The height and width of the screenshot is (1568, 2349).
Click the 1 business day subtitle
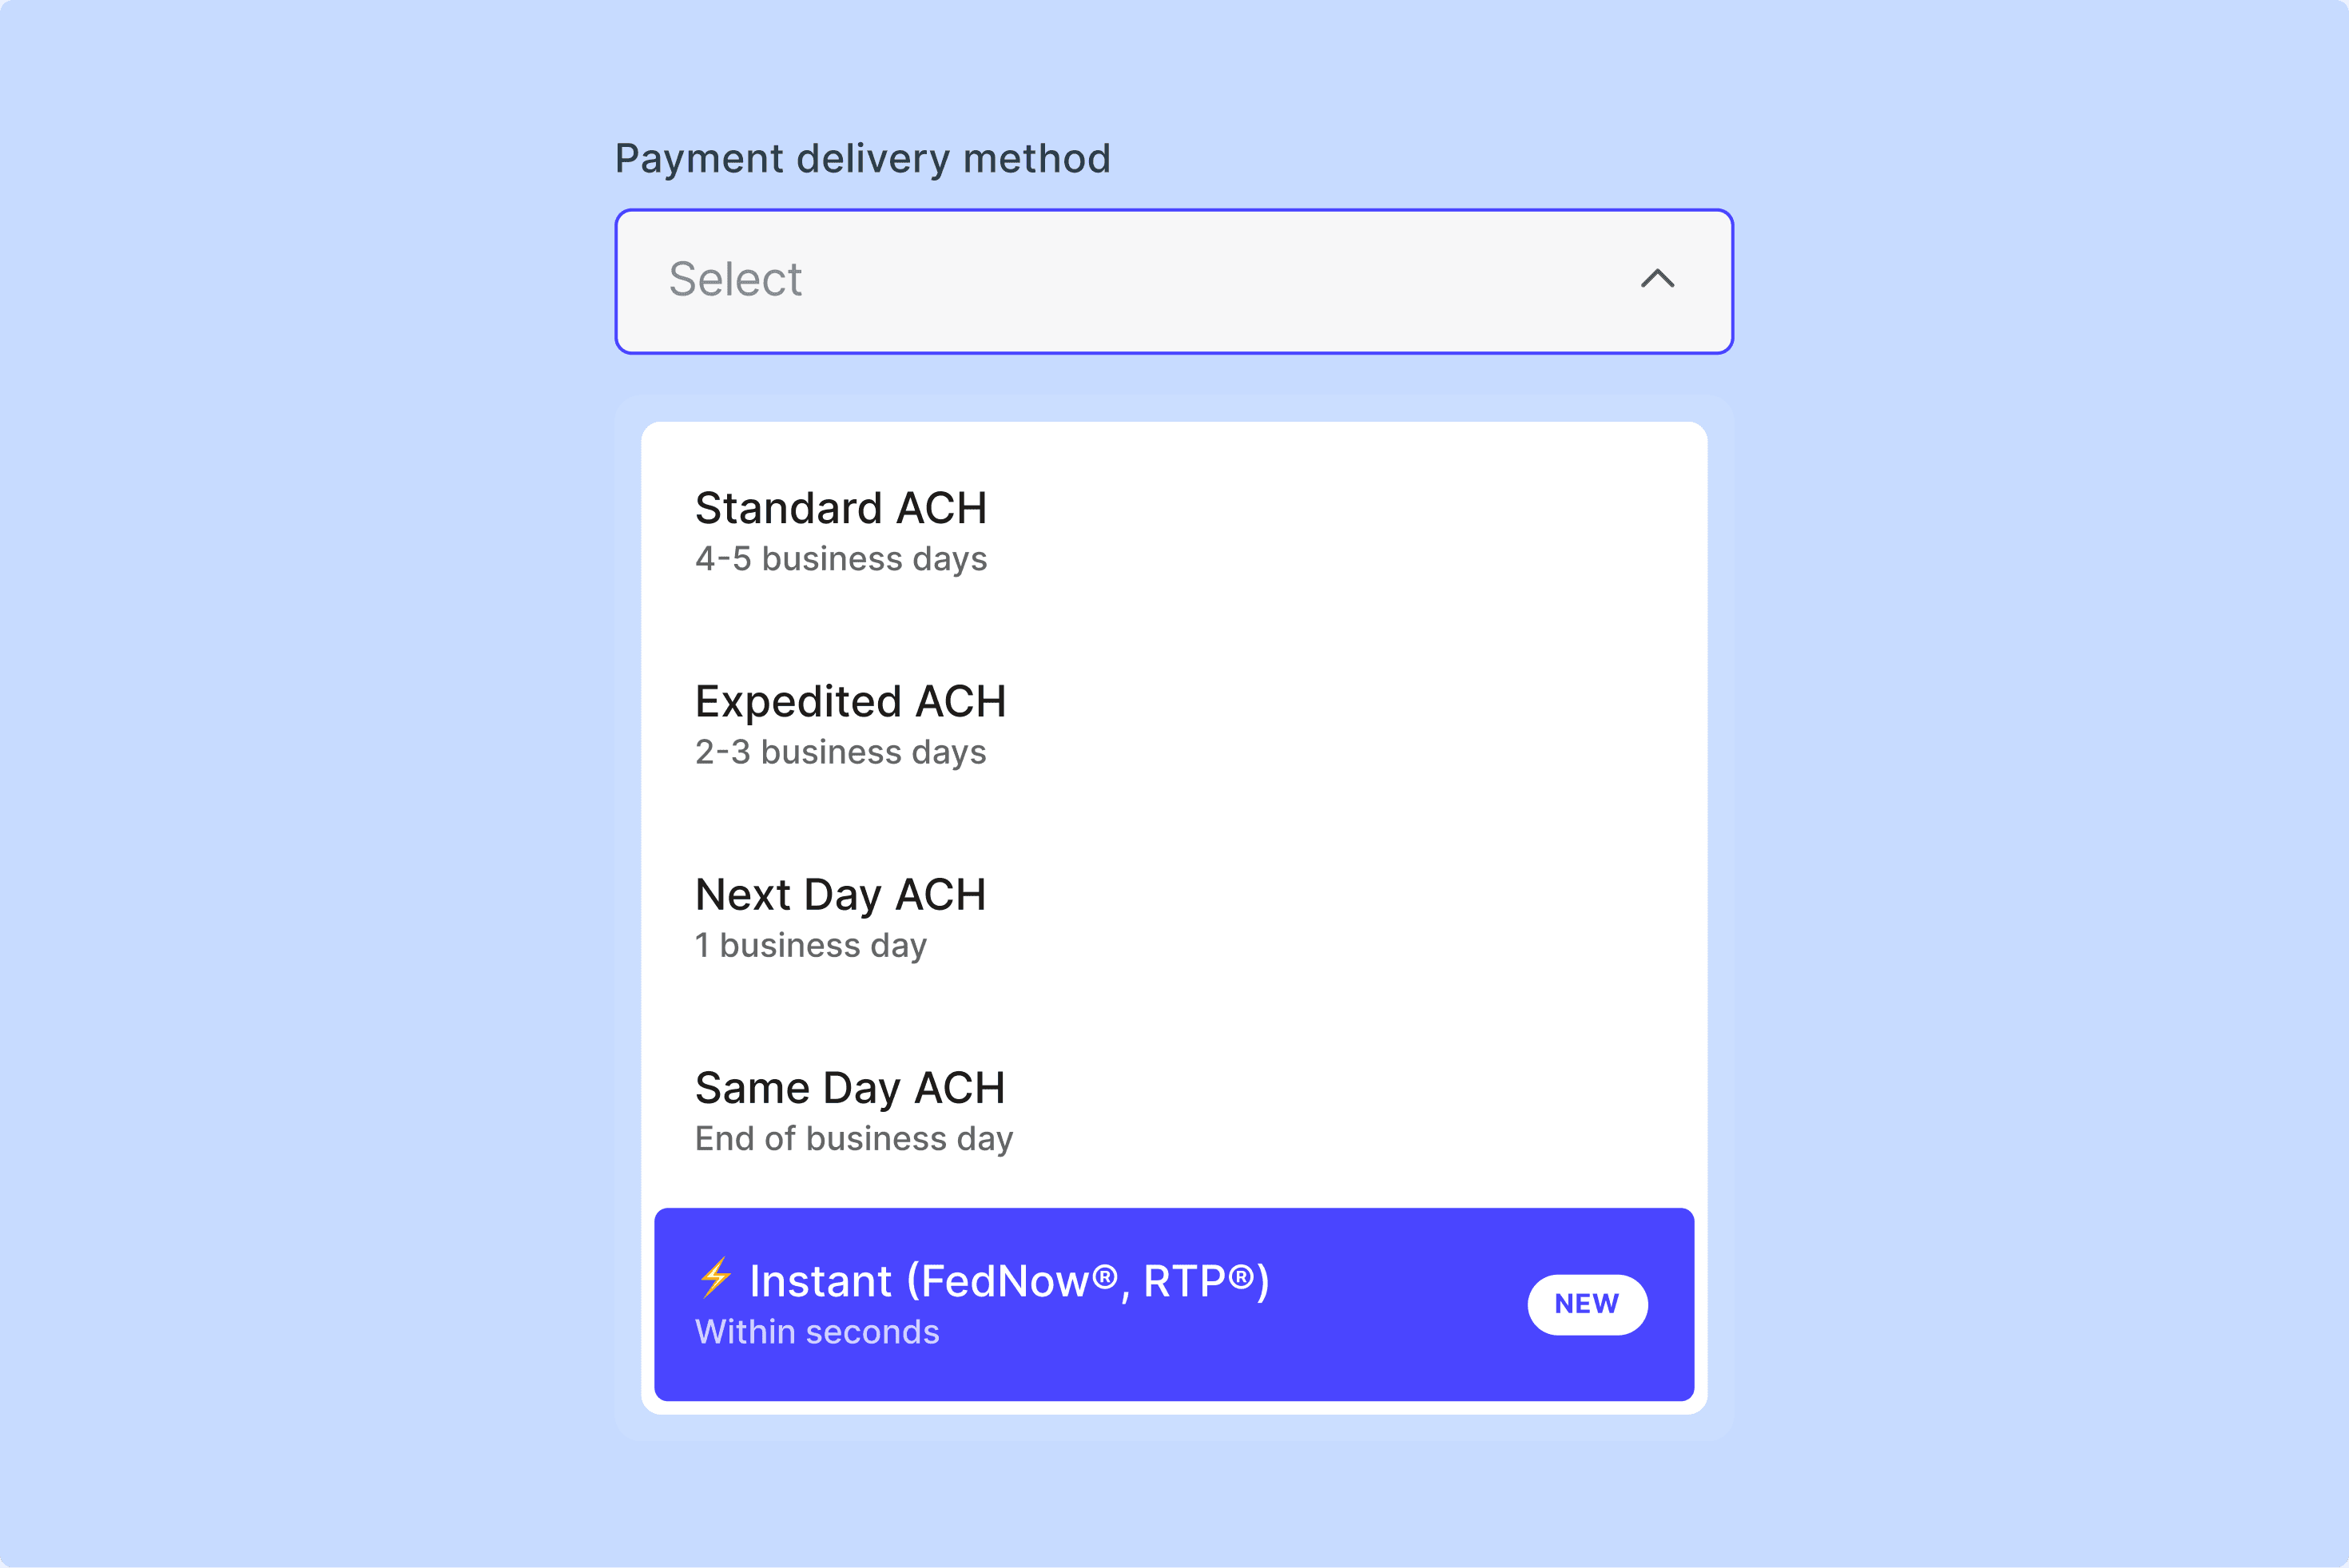click(810, 945)
